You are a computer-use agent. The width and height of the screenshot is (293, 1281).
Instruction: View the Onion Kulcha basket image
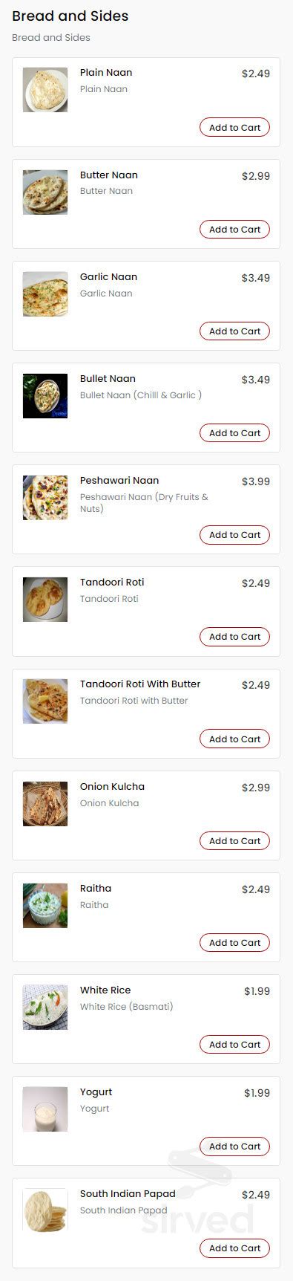coord(45,804)
